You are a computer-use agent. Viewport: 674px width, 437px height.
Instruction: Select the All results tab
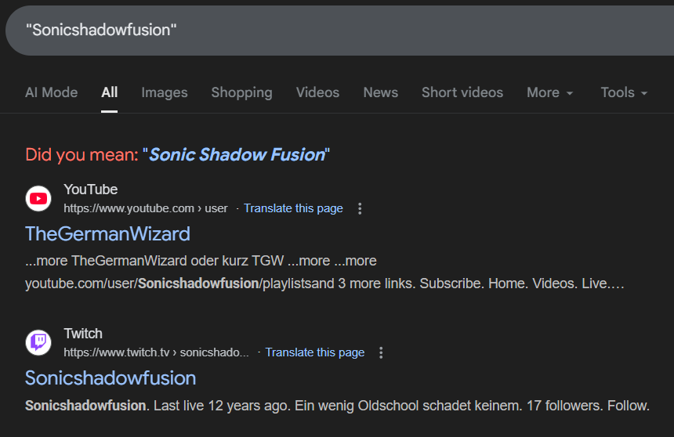tap(110, 92)
